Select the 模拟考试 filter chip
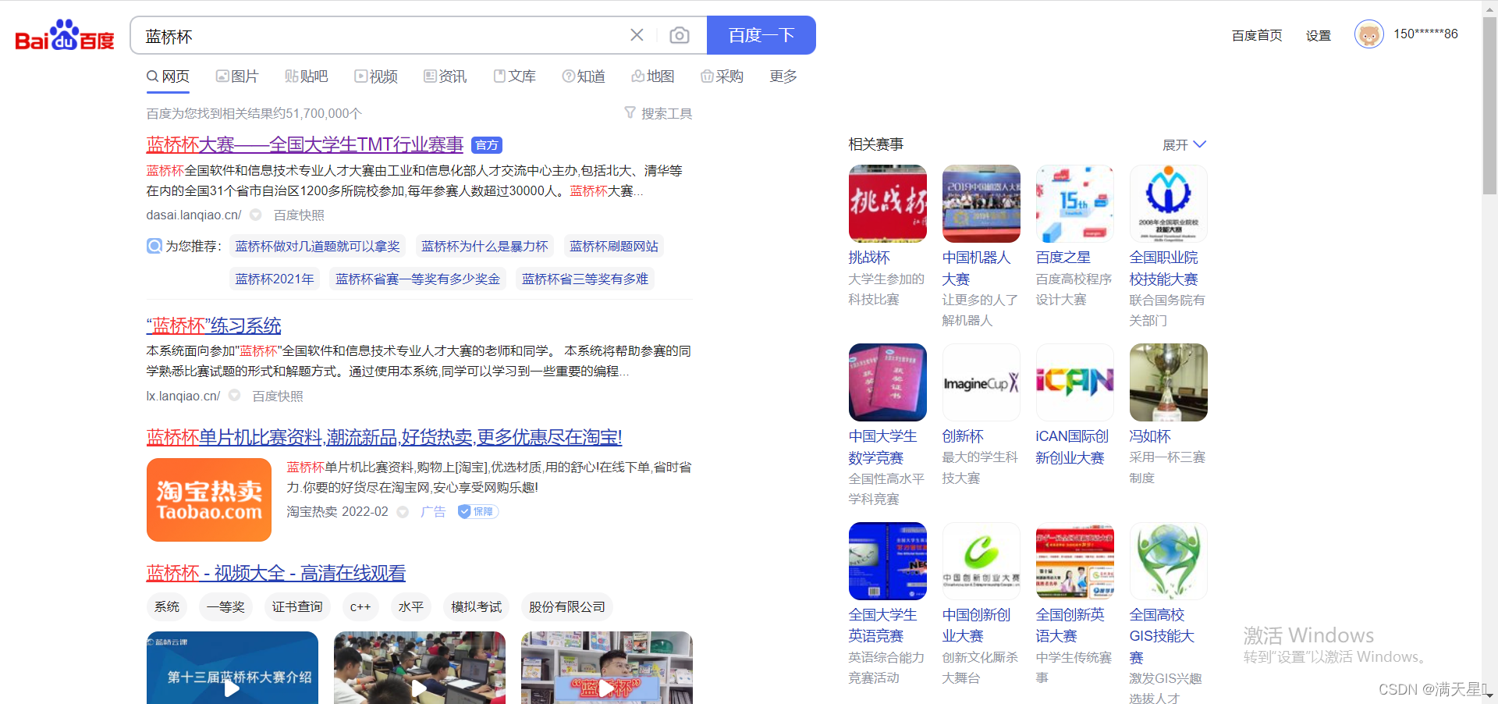 pos(477,607)
